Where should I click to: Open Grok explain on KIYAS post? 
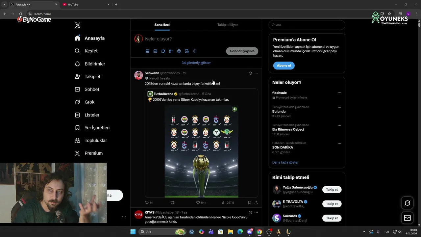click(250, 213)
